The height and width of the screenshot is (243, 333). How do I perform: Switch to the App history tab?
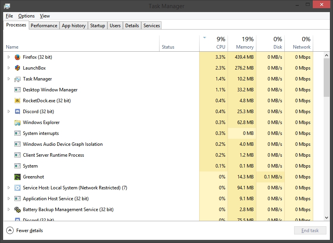pos(74,26)
